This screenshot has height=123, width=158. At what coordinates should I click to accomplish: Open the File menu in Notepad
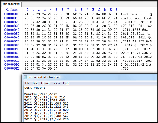[x=27, y=83]
